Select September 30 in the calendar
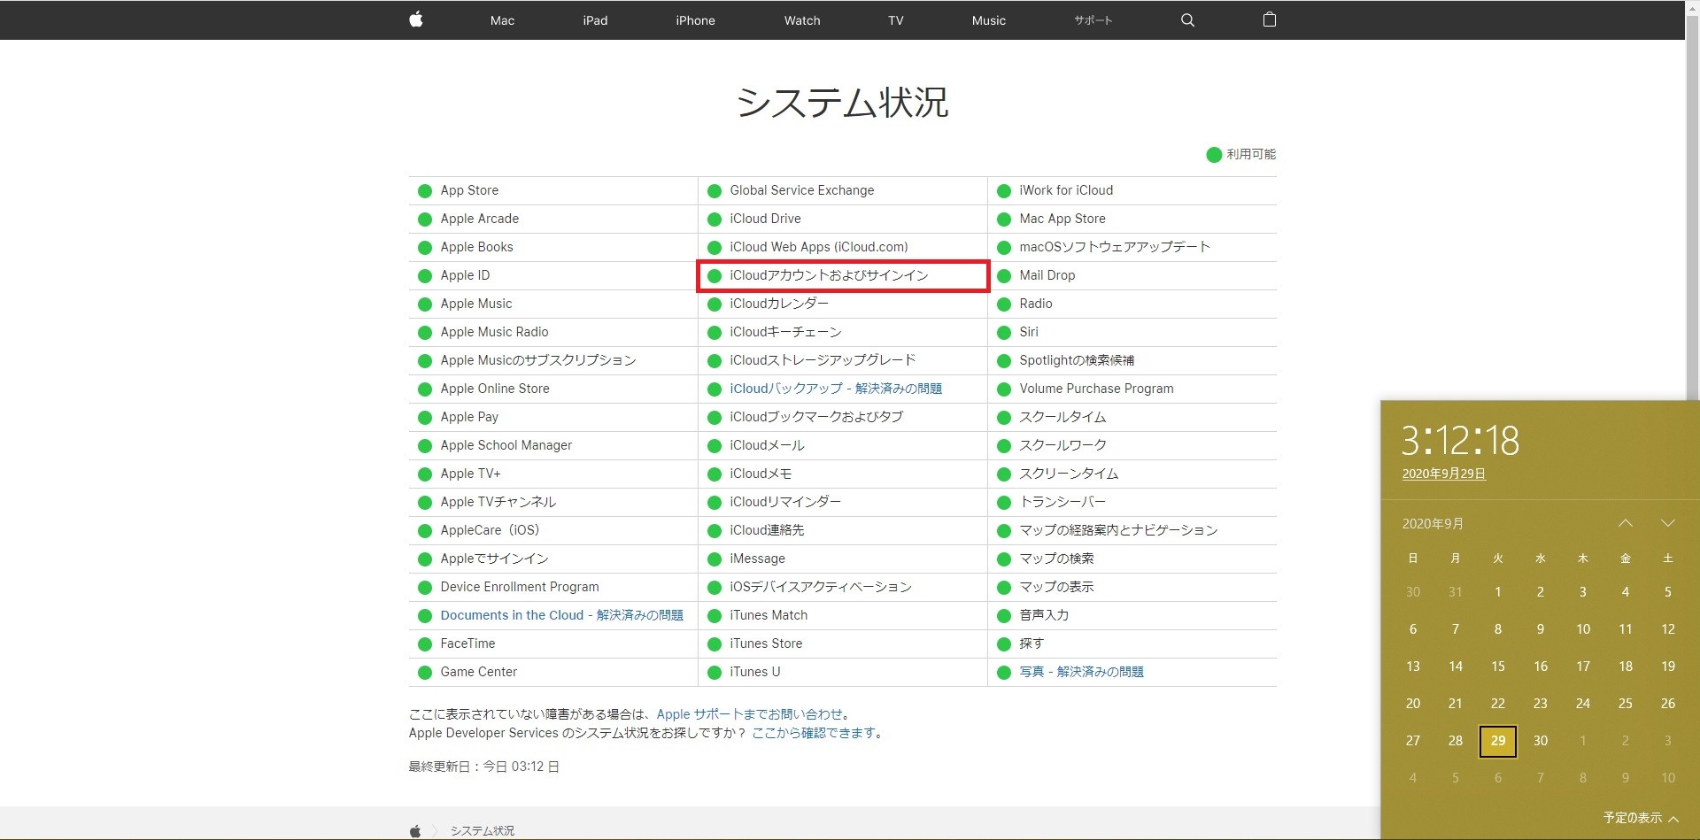The width and height of the screenshot is (1700, 840). tap(1541, 741)
